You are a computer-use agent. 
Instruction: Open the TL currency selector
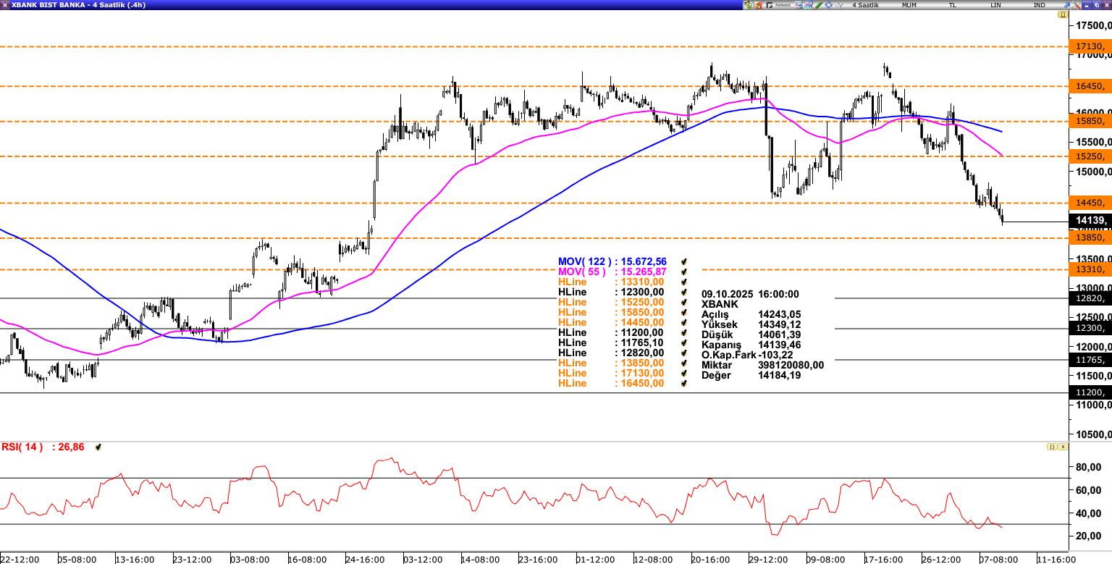pos(953,5)
